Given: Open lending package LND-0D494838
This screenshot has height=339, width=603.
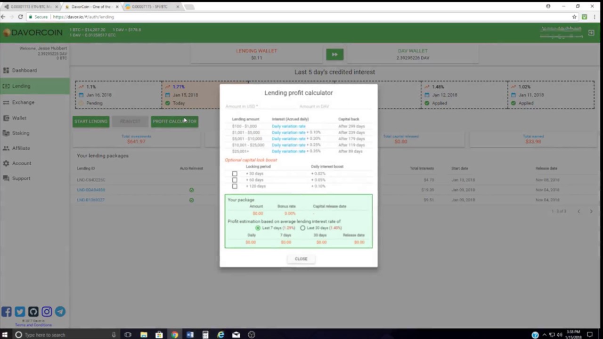Looking at the screenshot, I should click(x=91, y=190).
